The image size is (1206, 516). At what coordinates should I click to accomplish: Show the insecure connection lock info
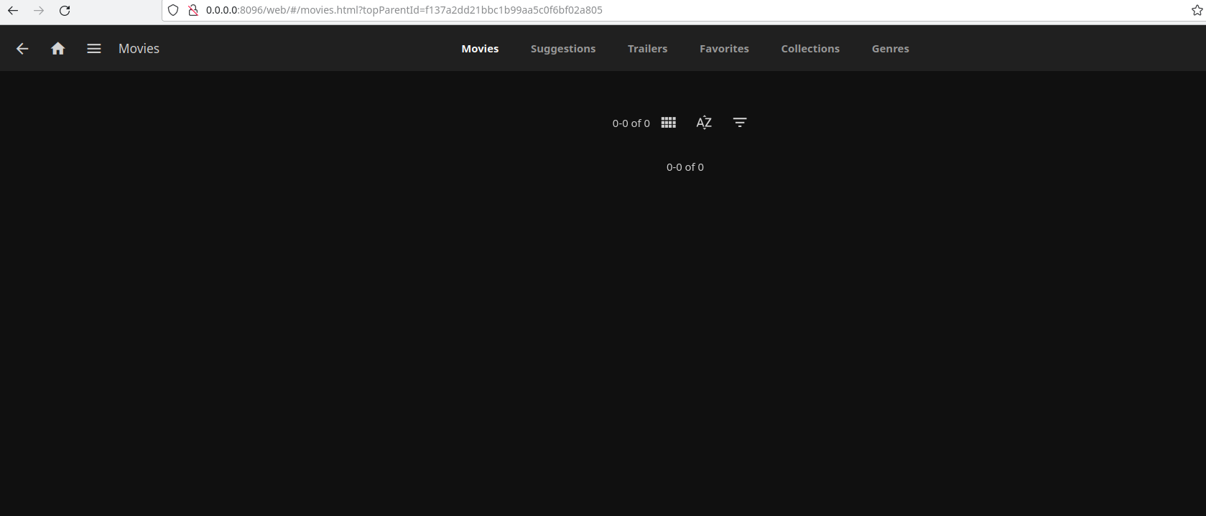click(x=193, y=11)
